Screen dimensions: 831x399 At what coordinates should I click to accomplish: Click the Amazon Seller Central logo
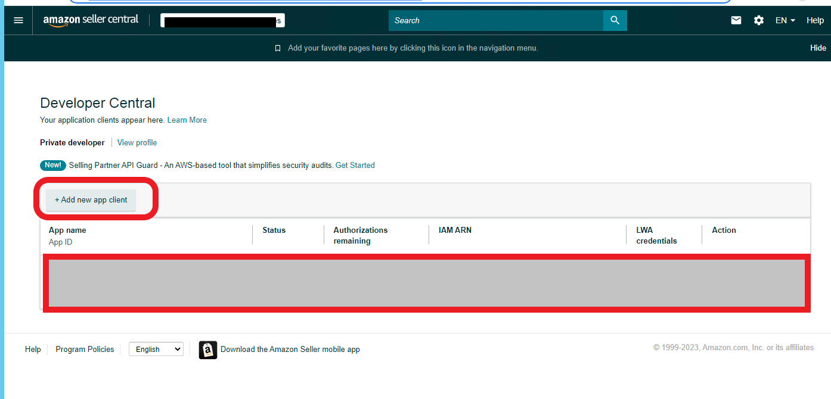pyautogui.click(x=91, y=20)
